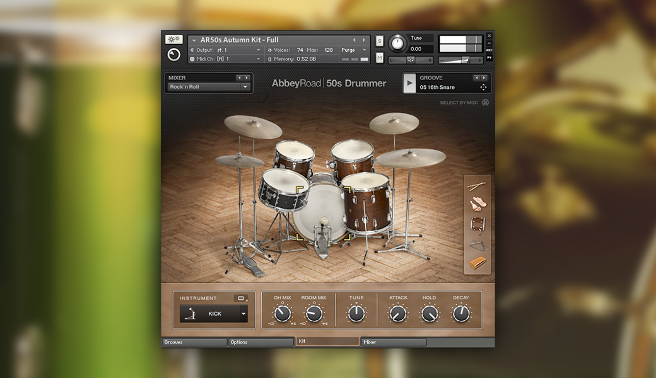Click the ride cymbal on the right
This screenshot has width=656, height=378.
410,158
